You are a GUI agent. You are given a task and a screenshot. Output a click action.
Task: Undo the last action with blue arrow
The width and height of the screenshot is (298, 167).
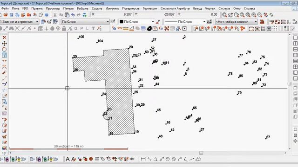coord(73,14)
